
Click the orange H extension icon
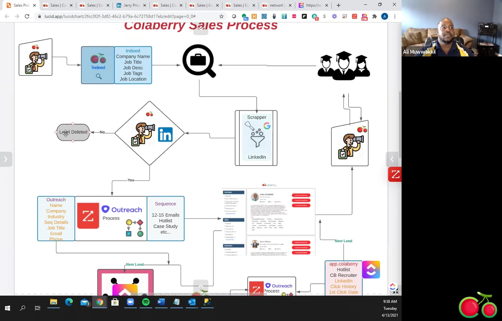click(254, 16)
